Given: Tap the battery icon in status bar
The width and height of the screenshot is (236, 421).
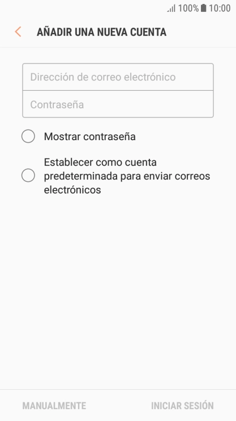Looking at the screenshot, I should tap(204, 8).
